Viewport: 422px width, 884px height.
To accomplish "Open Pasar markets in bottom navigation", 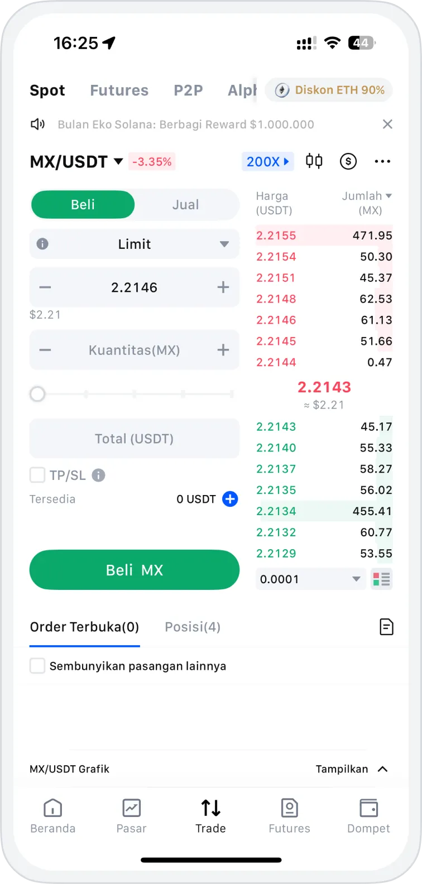I will click(x=131, y=815).
